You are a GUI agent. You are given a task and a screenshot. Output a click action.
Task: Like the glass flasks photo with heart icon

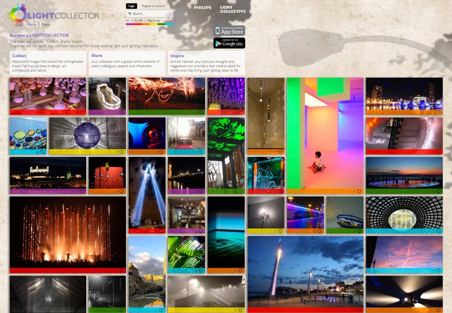pos(82,112)
